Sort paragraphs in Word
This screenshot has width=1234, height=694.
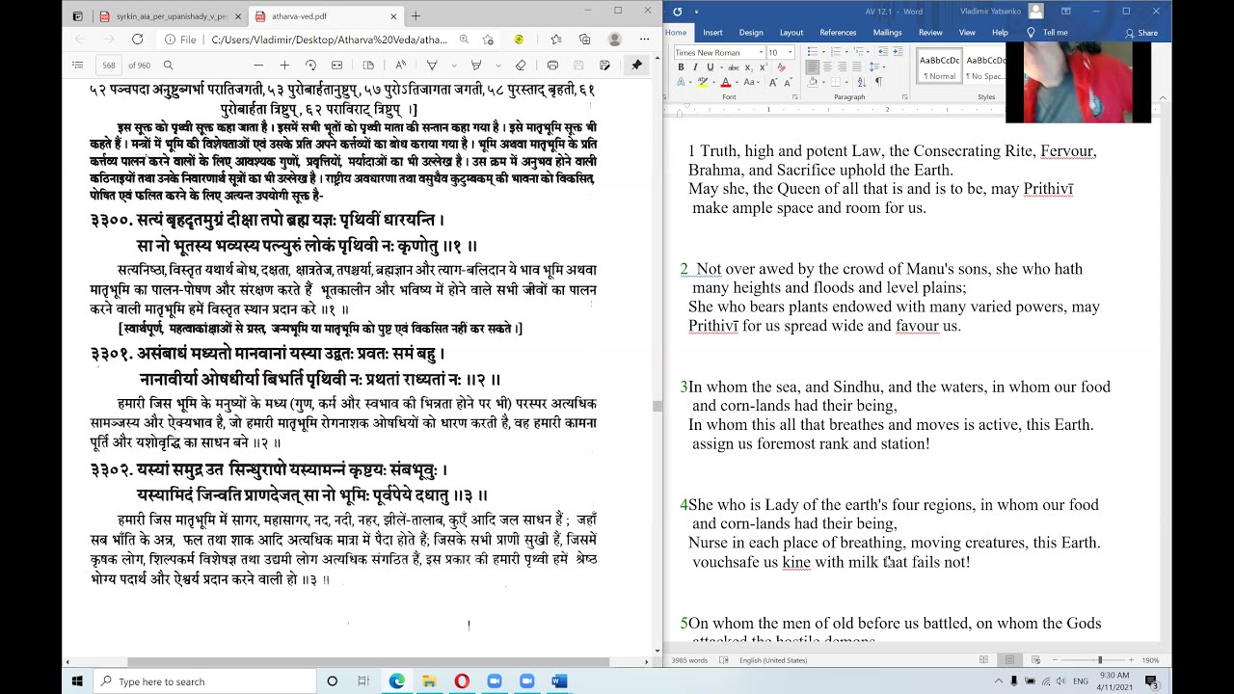tap(862, 82)
